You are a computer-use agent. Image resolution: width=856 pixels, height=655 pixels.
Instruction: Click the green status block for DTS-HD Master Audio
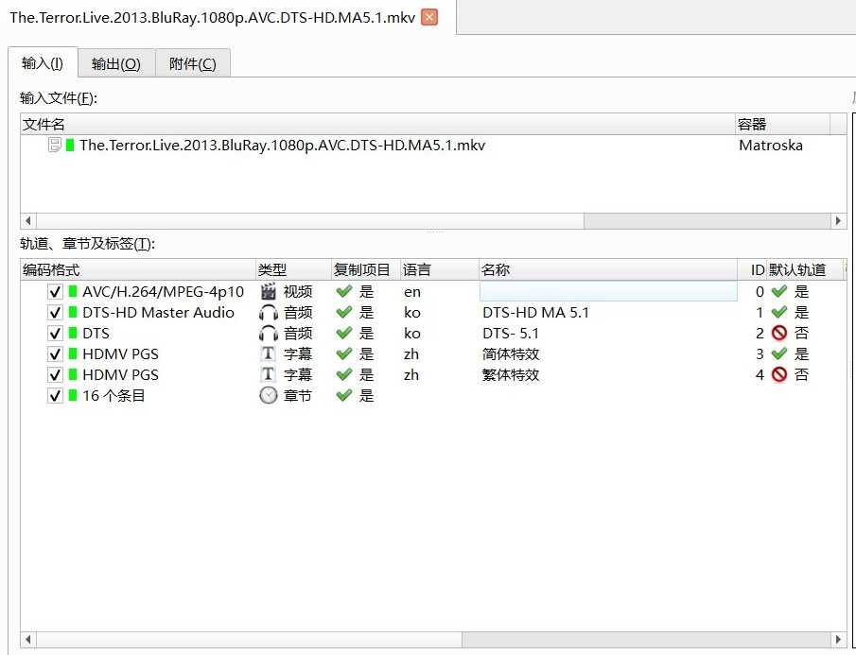click(x=73, y=313)
